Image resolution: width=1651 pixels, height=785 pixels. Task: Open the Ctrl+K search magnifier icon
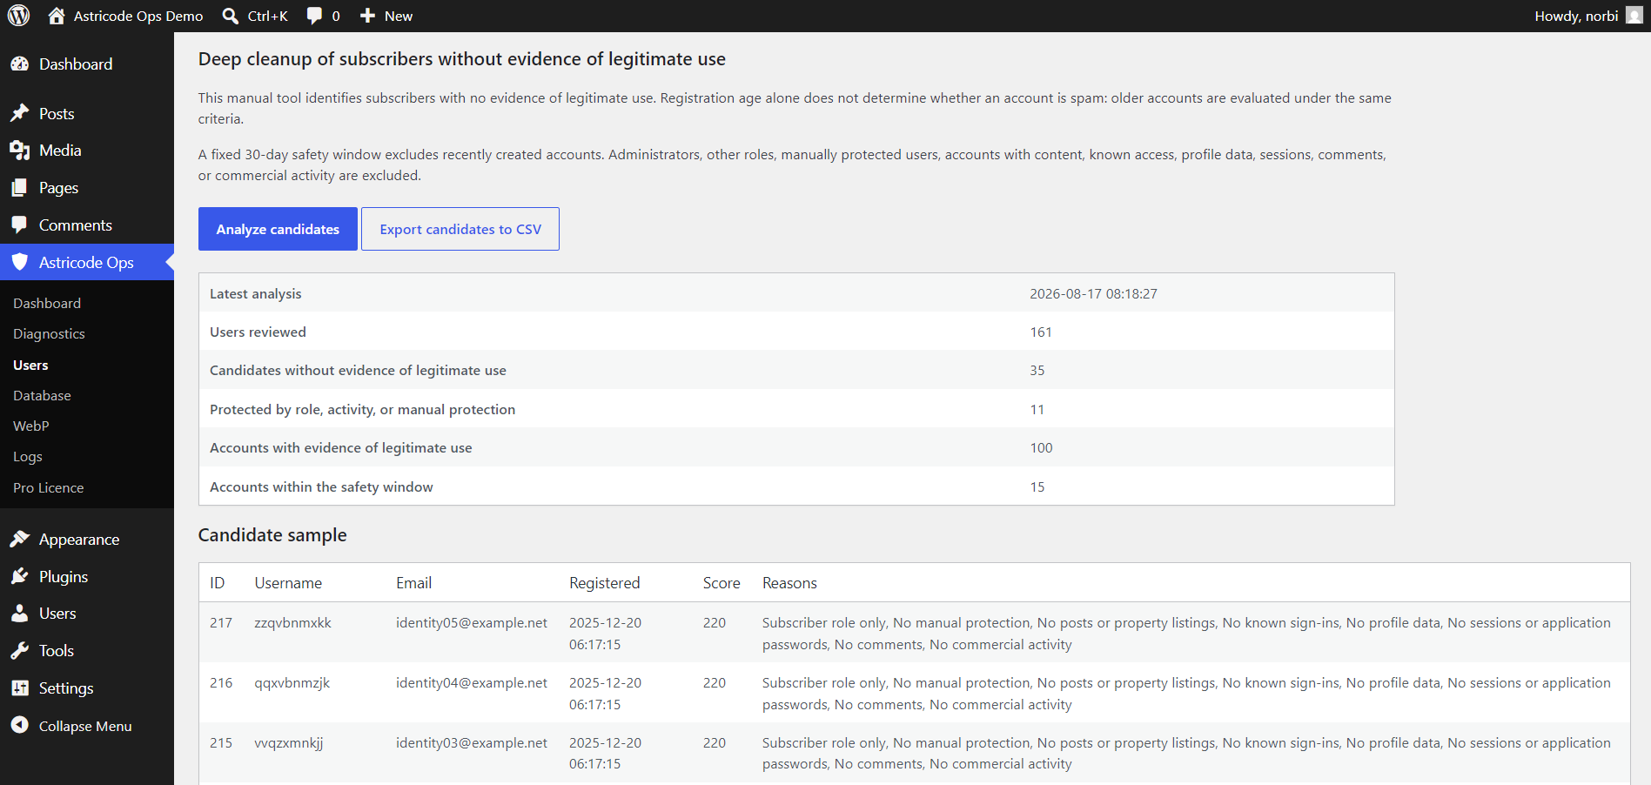click(x=231, y=16)
